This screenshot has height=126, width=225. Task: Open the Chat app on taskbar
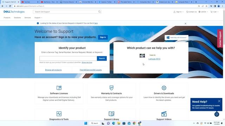(x=108, y=123)
